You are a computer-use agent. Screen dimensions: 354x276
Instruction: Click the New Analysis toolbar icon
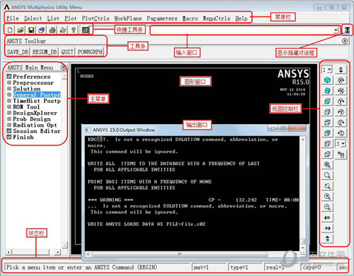click(x=10, y=30)
